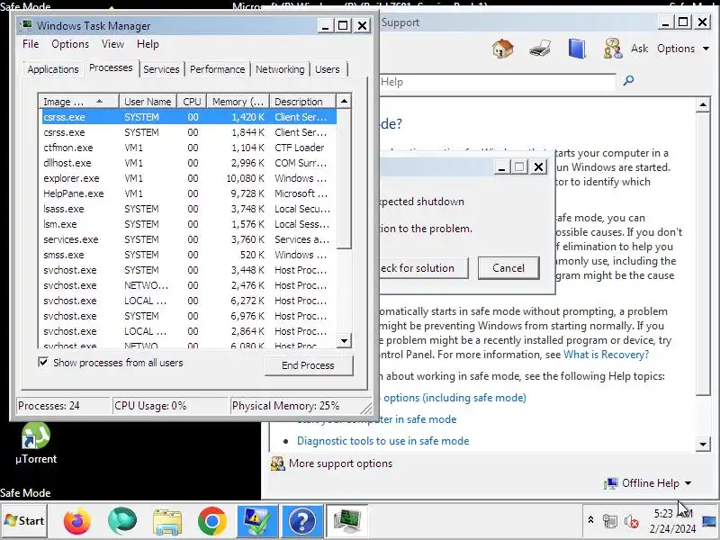Switch to the Applications tab

pos(53,69)
